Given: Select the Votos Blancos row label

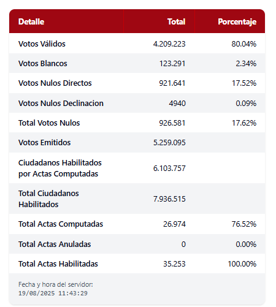Looking at the screenshot, I should (43, 64).
